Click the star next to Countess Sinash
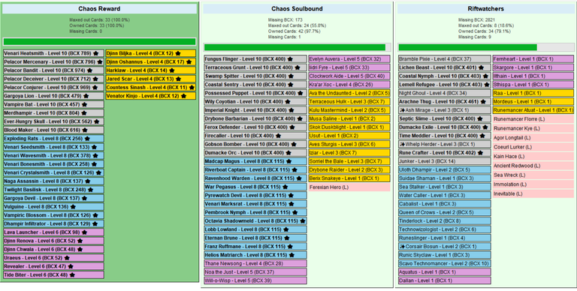The image size is (577, 291). (x=192, y=88)
